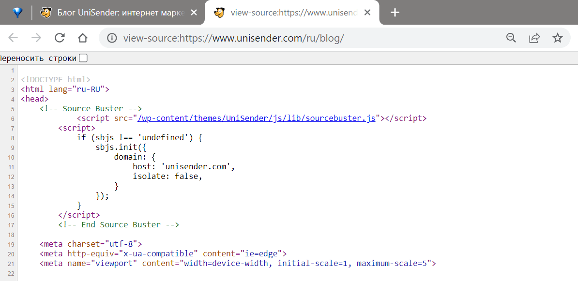Click the html lang="ru-RU" line
The image size is (578, 281).
pyautogui.click(x=65, y=89)
